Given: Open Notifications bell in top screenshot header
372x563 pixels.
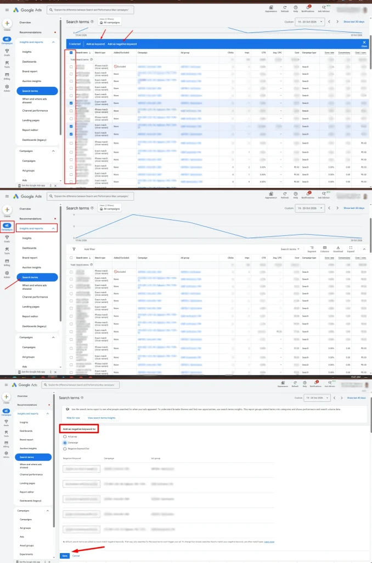Looking at the screenshot, I should point(308,8).
